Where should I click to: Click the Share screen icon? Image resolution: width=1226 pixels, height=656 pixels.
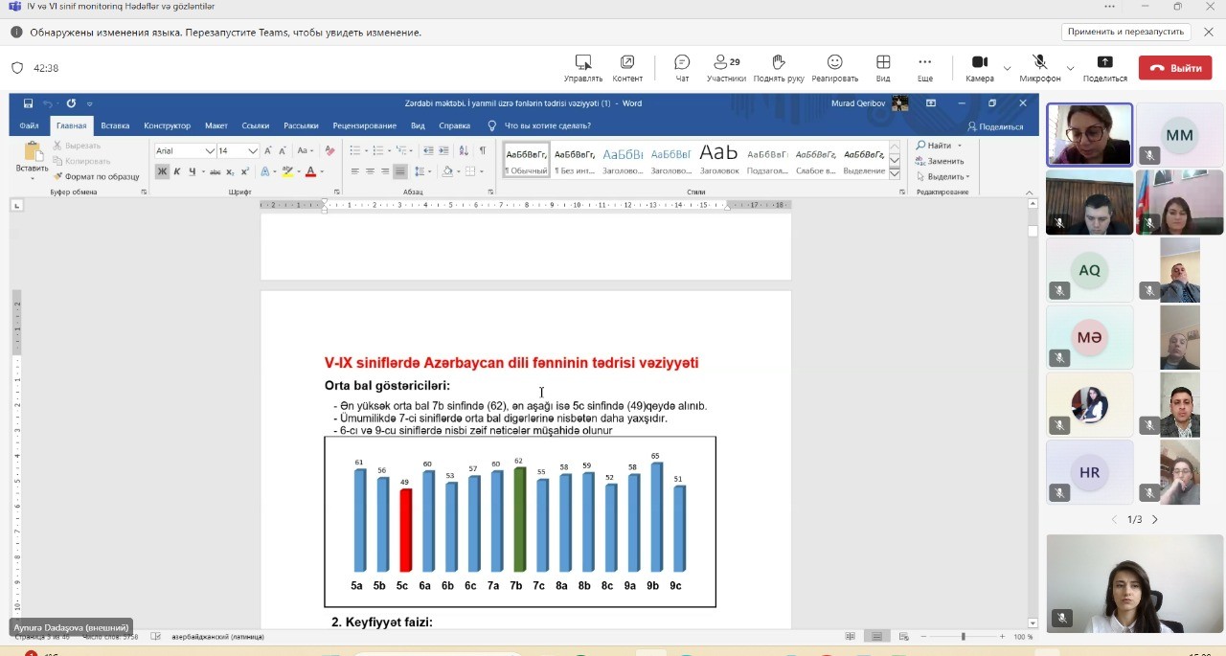tap(1104, 63)
